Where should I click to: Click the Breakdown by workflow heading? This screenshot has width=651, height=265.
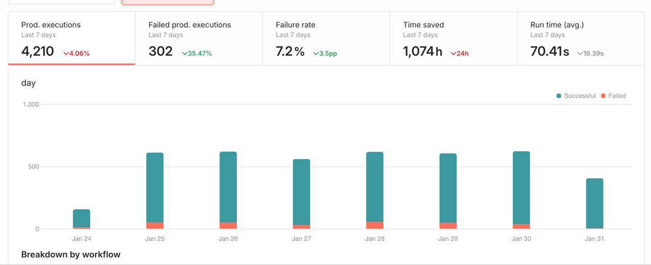[x=71, y=254]
